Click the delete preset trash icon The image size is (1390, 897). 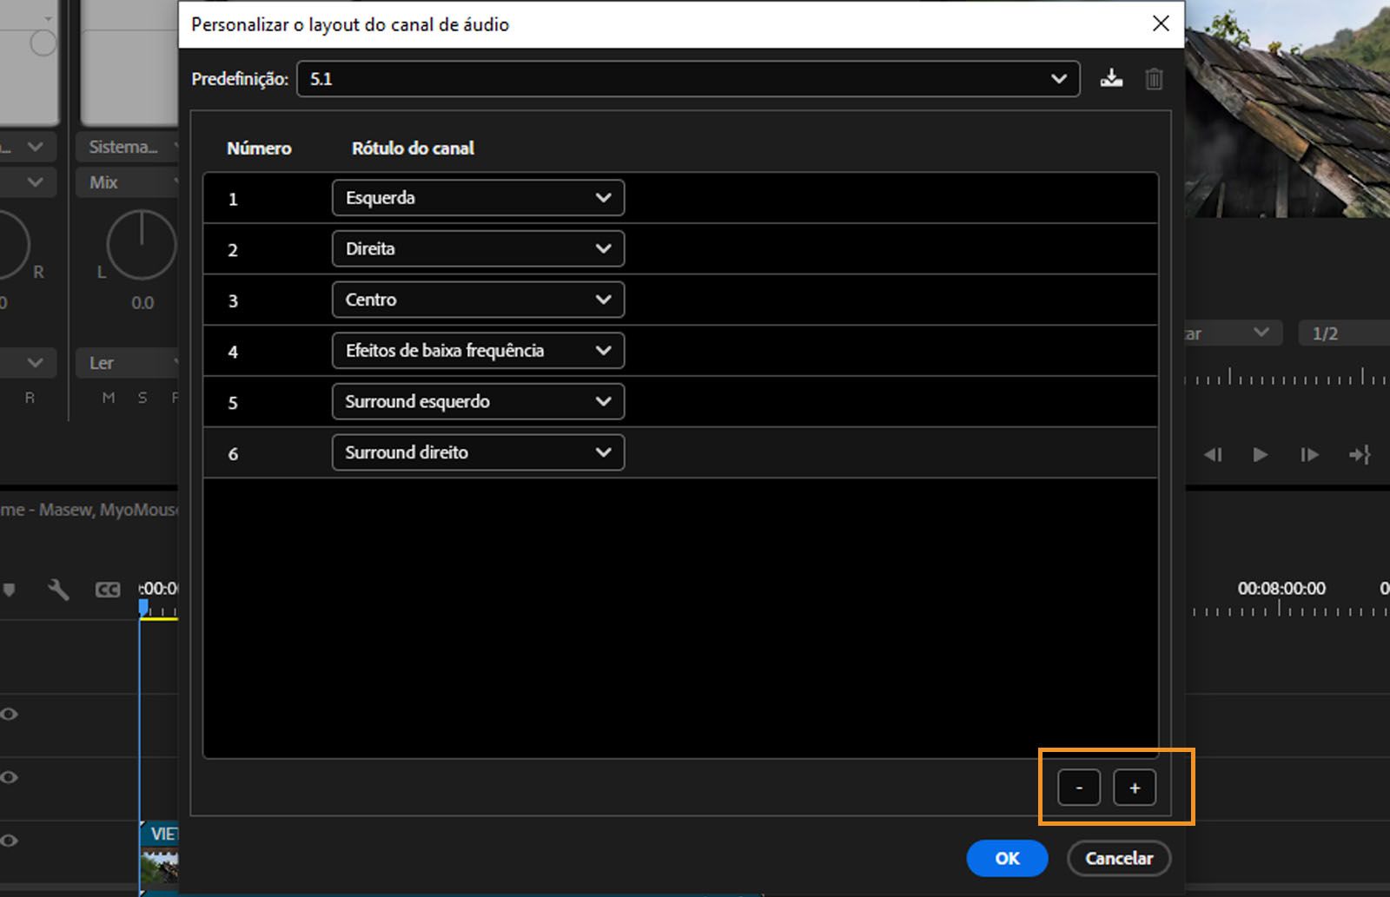[1154, 78]
